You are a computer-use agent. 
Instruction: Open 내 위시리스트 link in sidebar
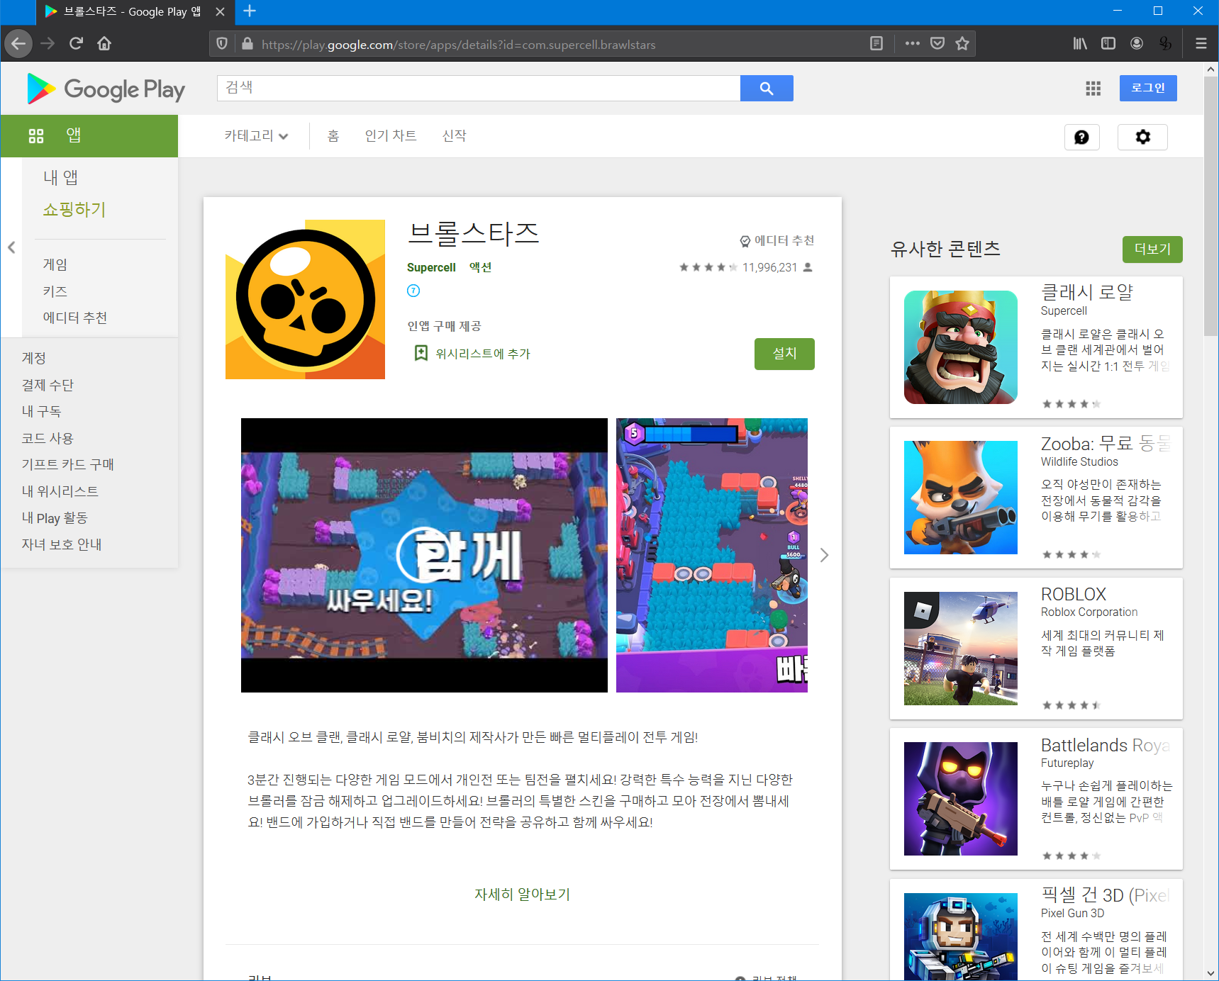(60, 491)
